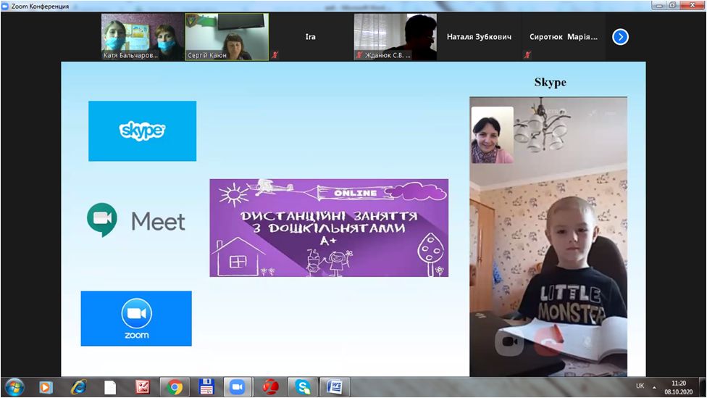Viewport: 707px width, 398px height.
Task: Select Катя Бальчаров participant video thumbnail
Action: (142, 36)
